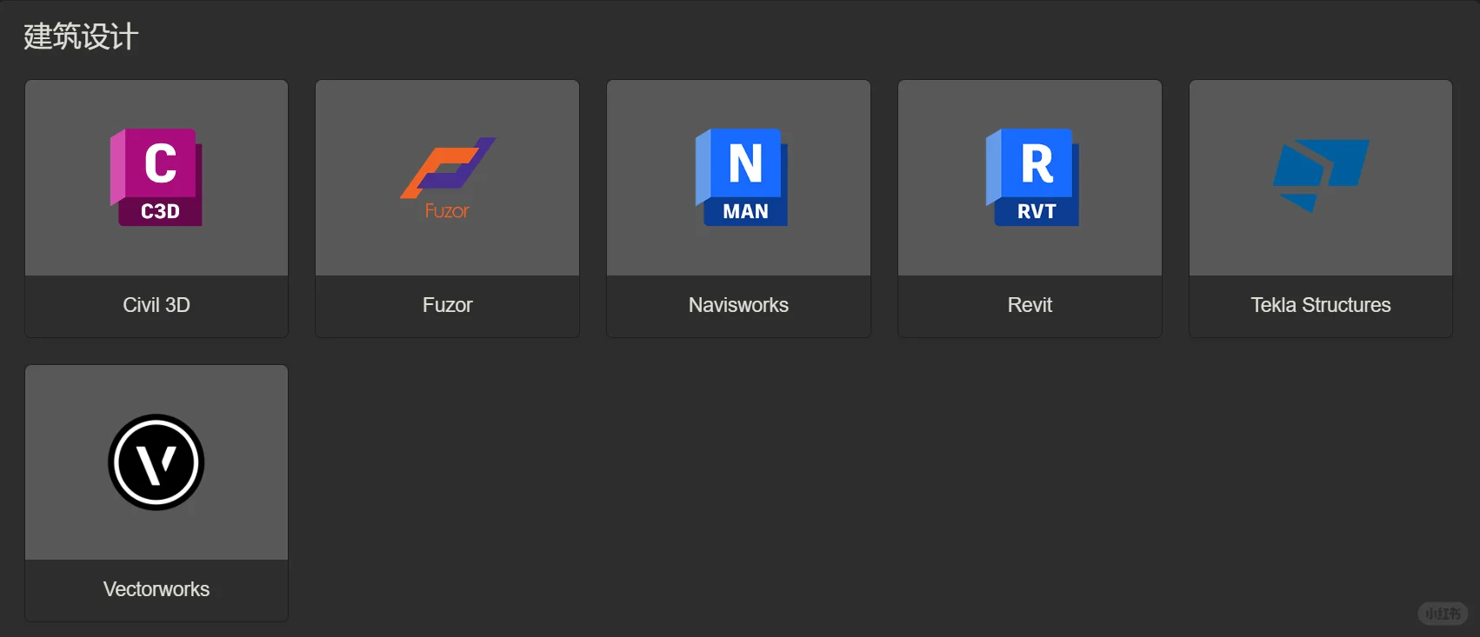Viewport: 1480px width, 637px height.
Task: Click the 建筑设计 section heading
Action: [81, 36]
